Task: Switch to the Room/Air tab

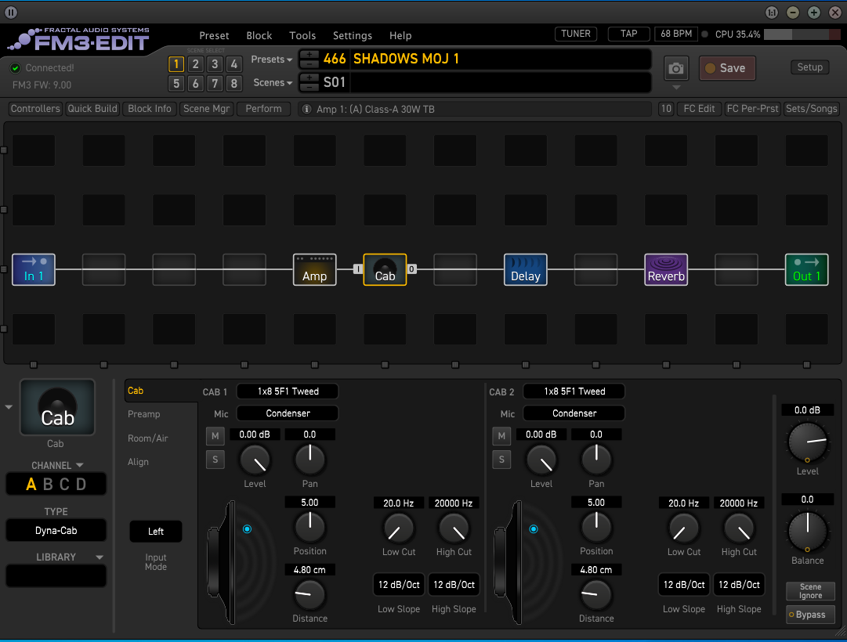Action: 148,438
